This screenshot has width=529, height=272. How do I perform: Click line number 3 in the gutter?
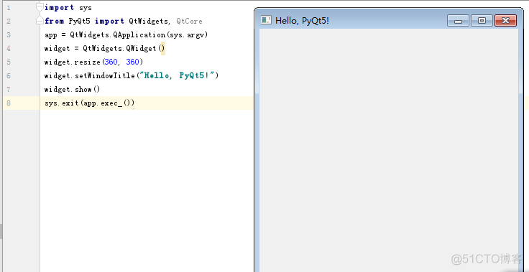coord(9,34)
